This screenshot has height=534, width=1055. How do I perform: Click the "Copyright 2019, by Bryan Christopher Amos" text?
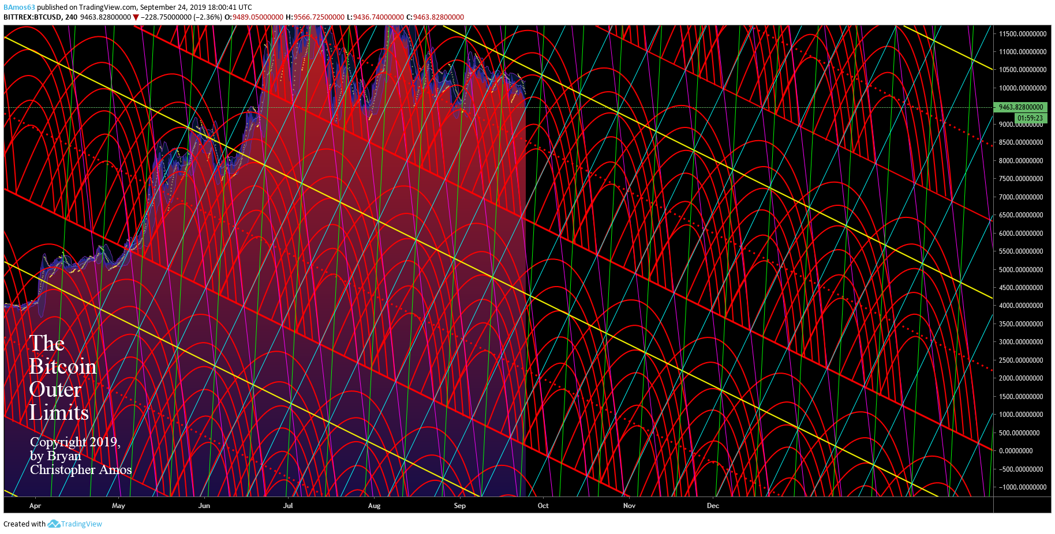[81, 456]
